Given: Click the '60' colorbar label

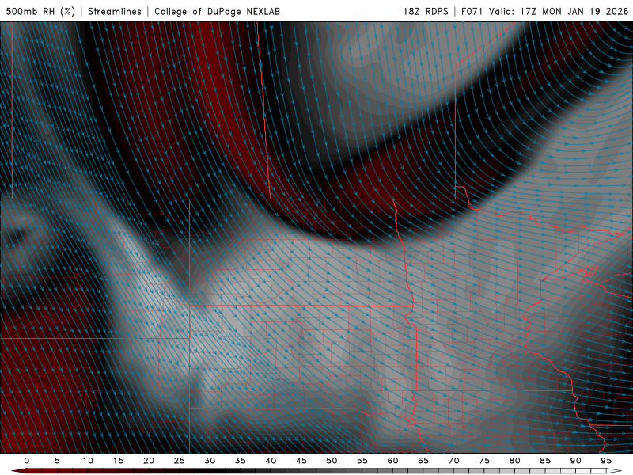Looking at the screenshot, I should coord(392,461).
